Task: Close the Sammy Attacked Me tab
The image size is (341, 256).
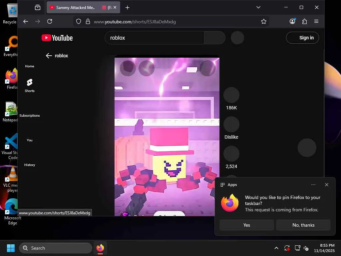Action: tap(115, 7)
